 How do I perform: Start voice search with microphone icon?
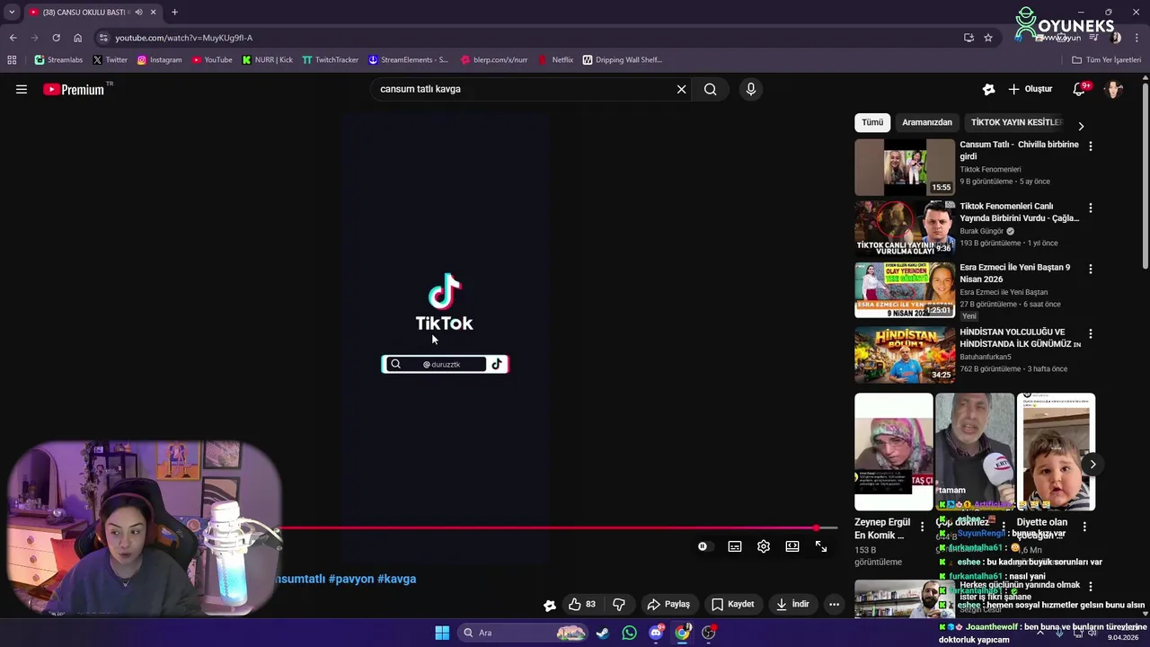coord(751,89)
